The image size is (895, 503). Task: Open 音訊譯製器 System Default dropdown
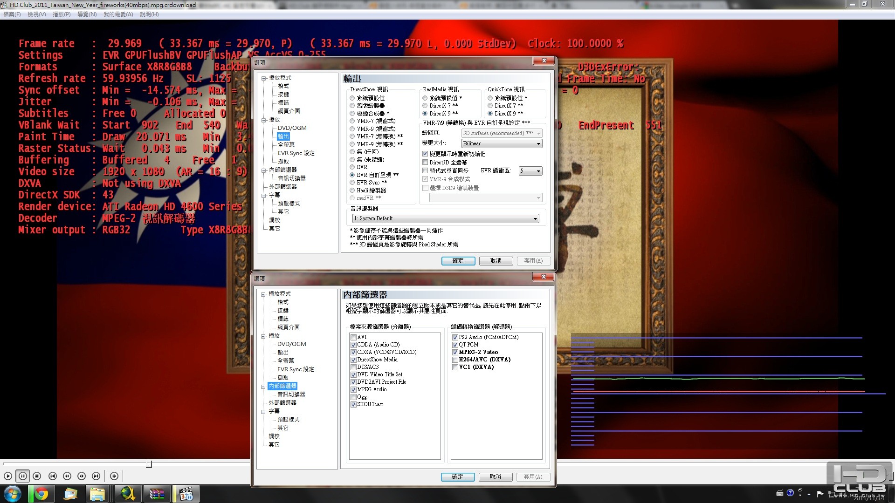point(446,218)
